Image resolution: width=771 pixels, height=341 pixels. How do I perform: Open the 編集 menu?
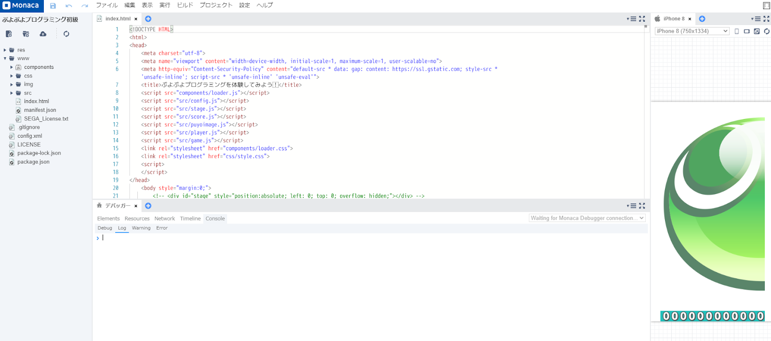click(130, 5)
